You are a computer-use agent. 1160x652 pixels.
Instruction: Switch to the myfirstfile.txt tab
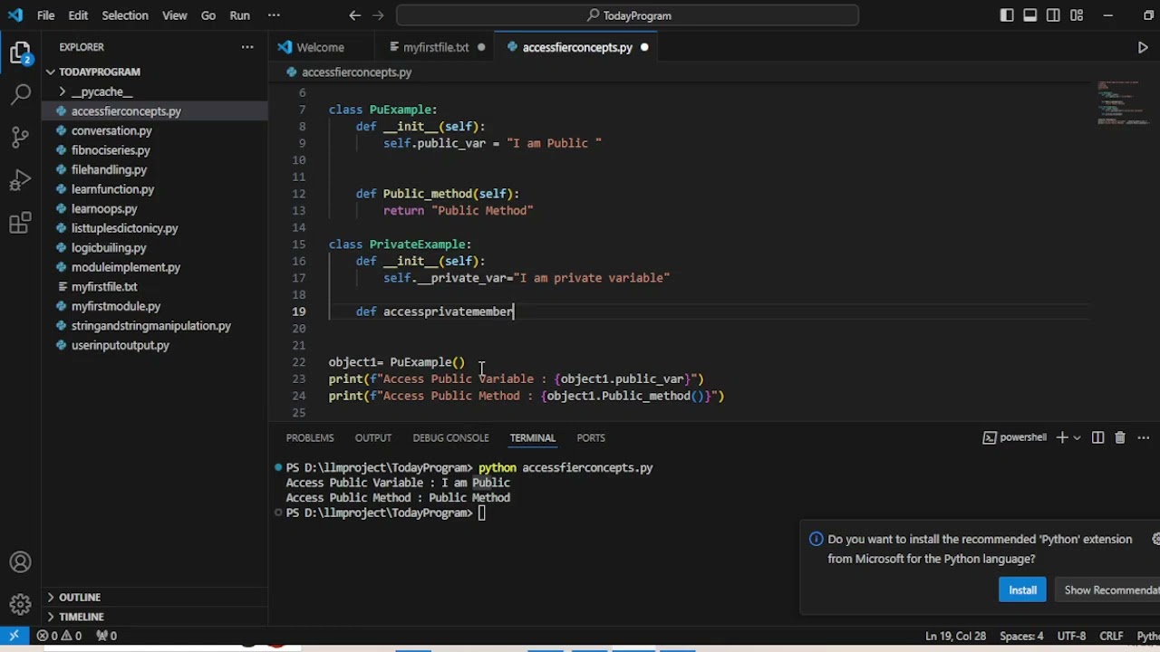pyautogui.click(x=436, y=47)
